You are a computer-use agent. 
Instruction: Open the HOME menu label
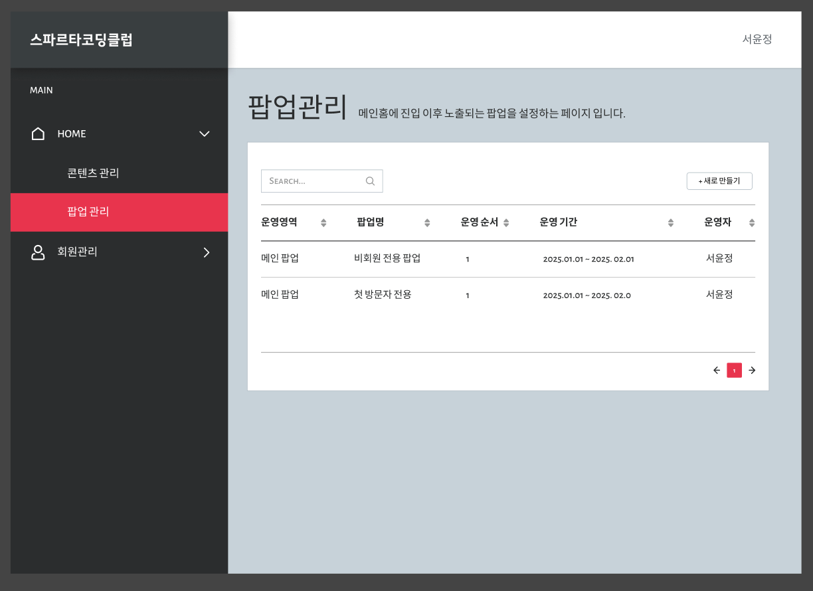(x=72, y=133)
